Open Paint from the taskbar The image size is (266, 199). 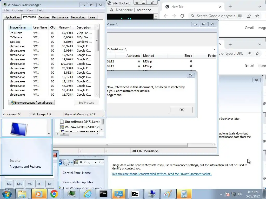(x=168, y=194)
